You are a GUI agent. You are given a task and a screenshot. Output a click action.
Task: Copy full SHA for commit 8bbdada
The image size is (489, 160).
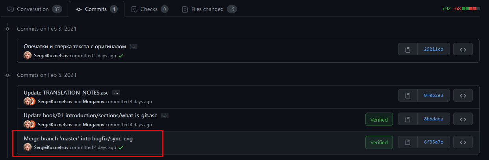[408, 120]
